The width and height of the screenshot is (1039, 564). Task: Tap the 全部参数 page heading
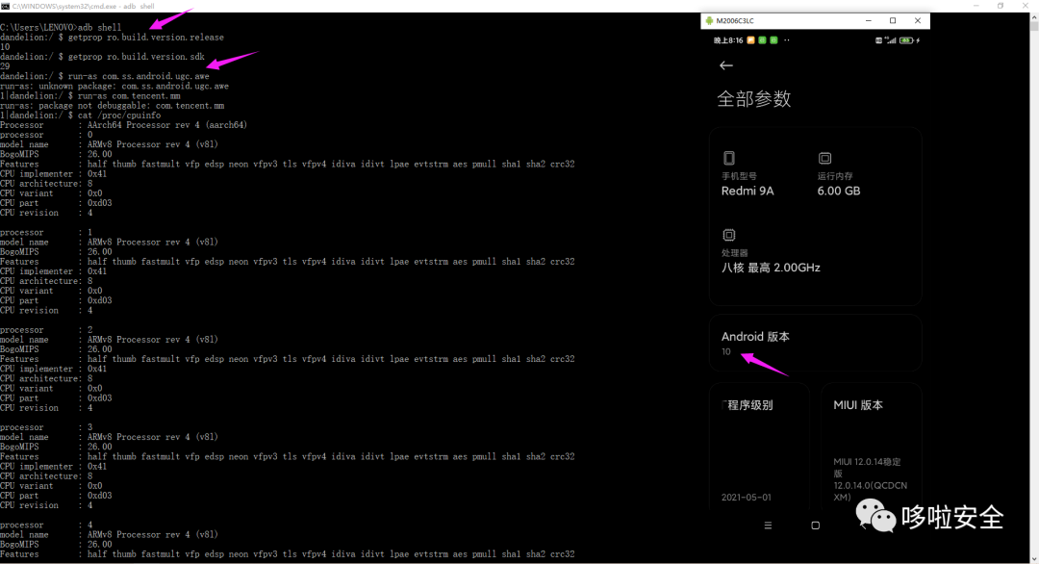click(x=754, y=99)
